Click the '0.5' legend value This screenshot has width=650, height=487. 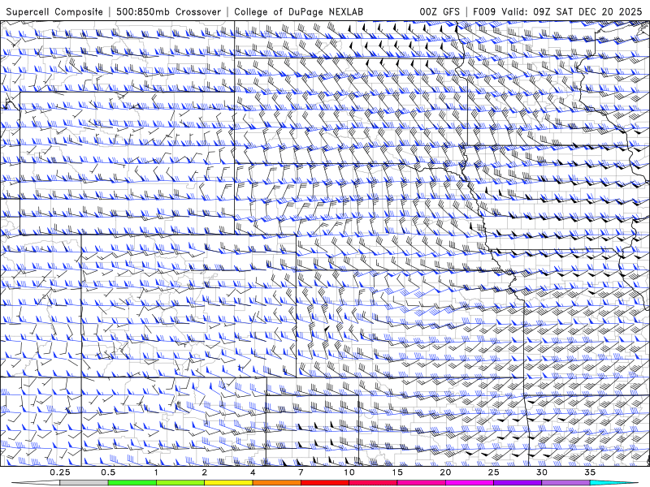[x=108, y=472]
